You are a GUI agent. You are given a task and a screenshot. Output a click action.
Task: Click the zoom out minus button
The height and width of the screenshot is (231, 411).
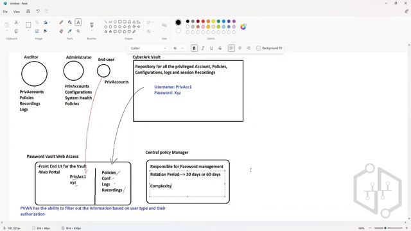[370, 228]
